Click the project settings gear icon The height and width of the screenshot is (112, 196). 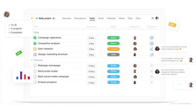[x=54, y=18]
